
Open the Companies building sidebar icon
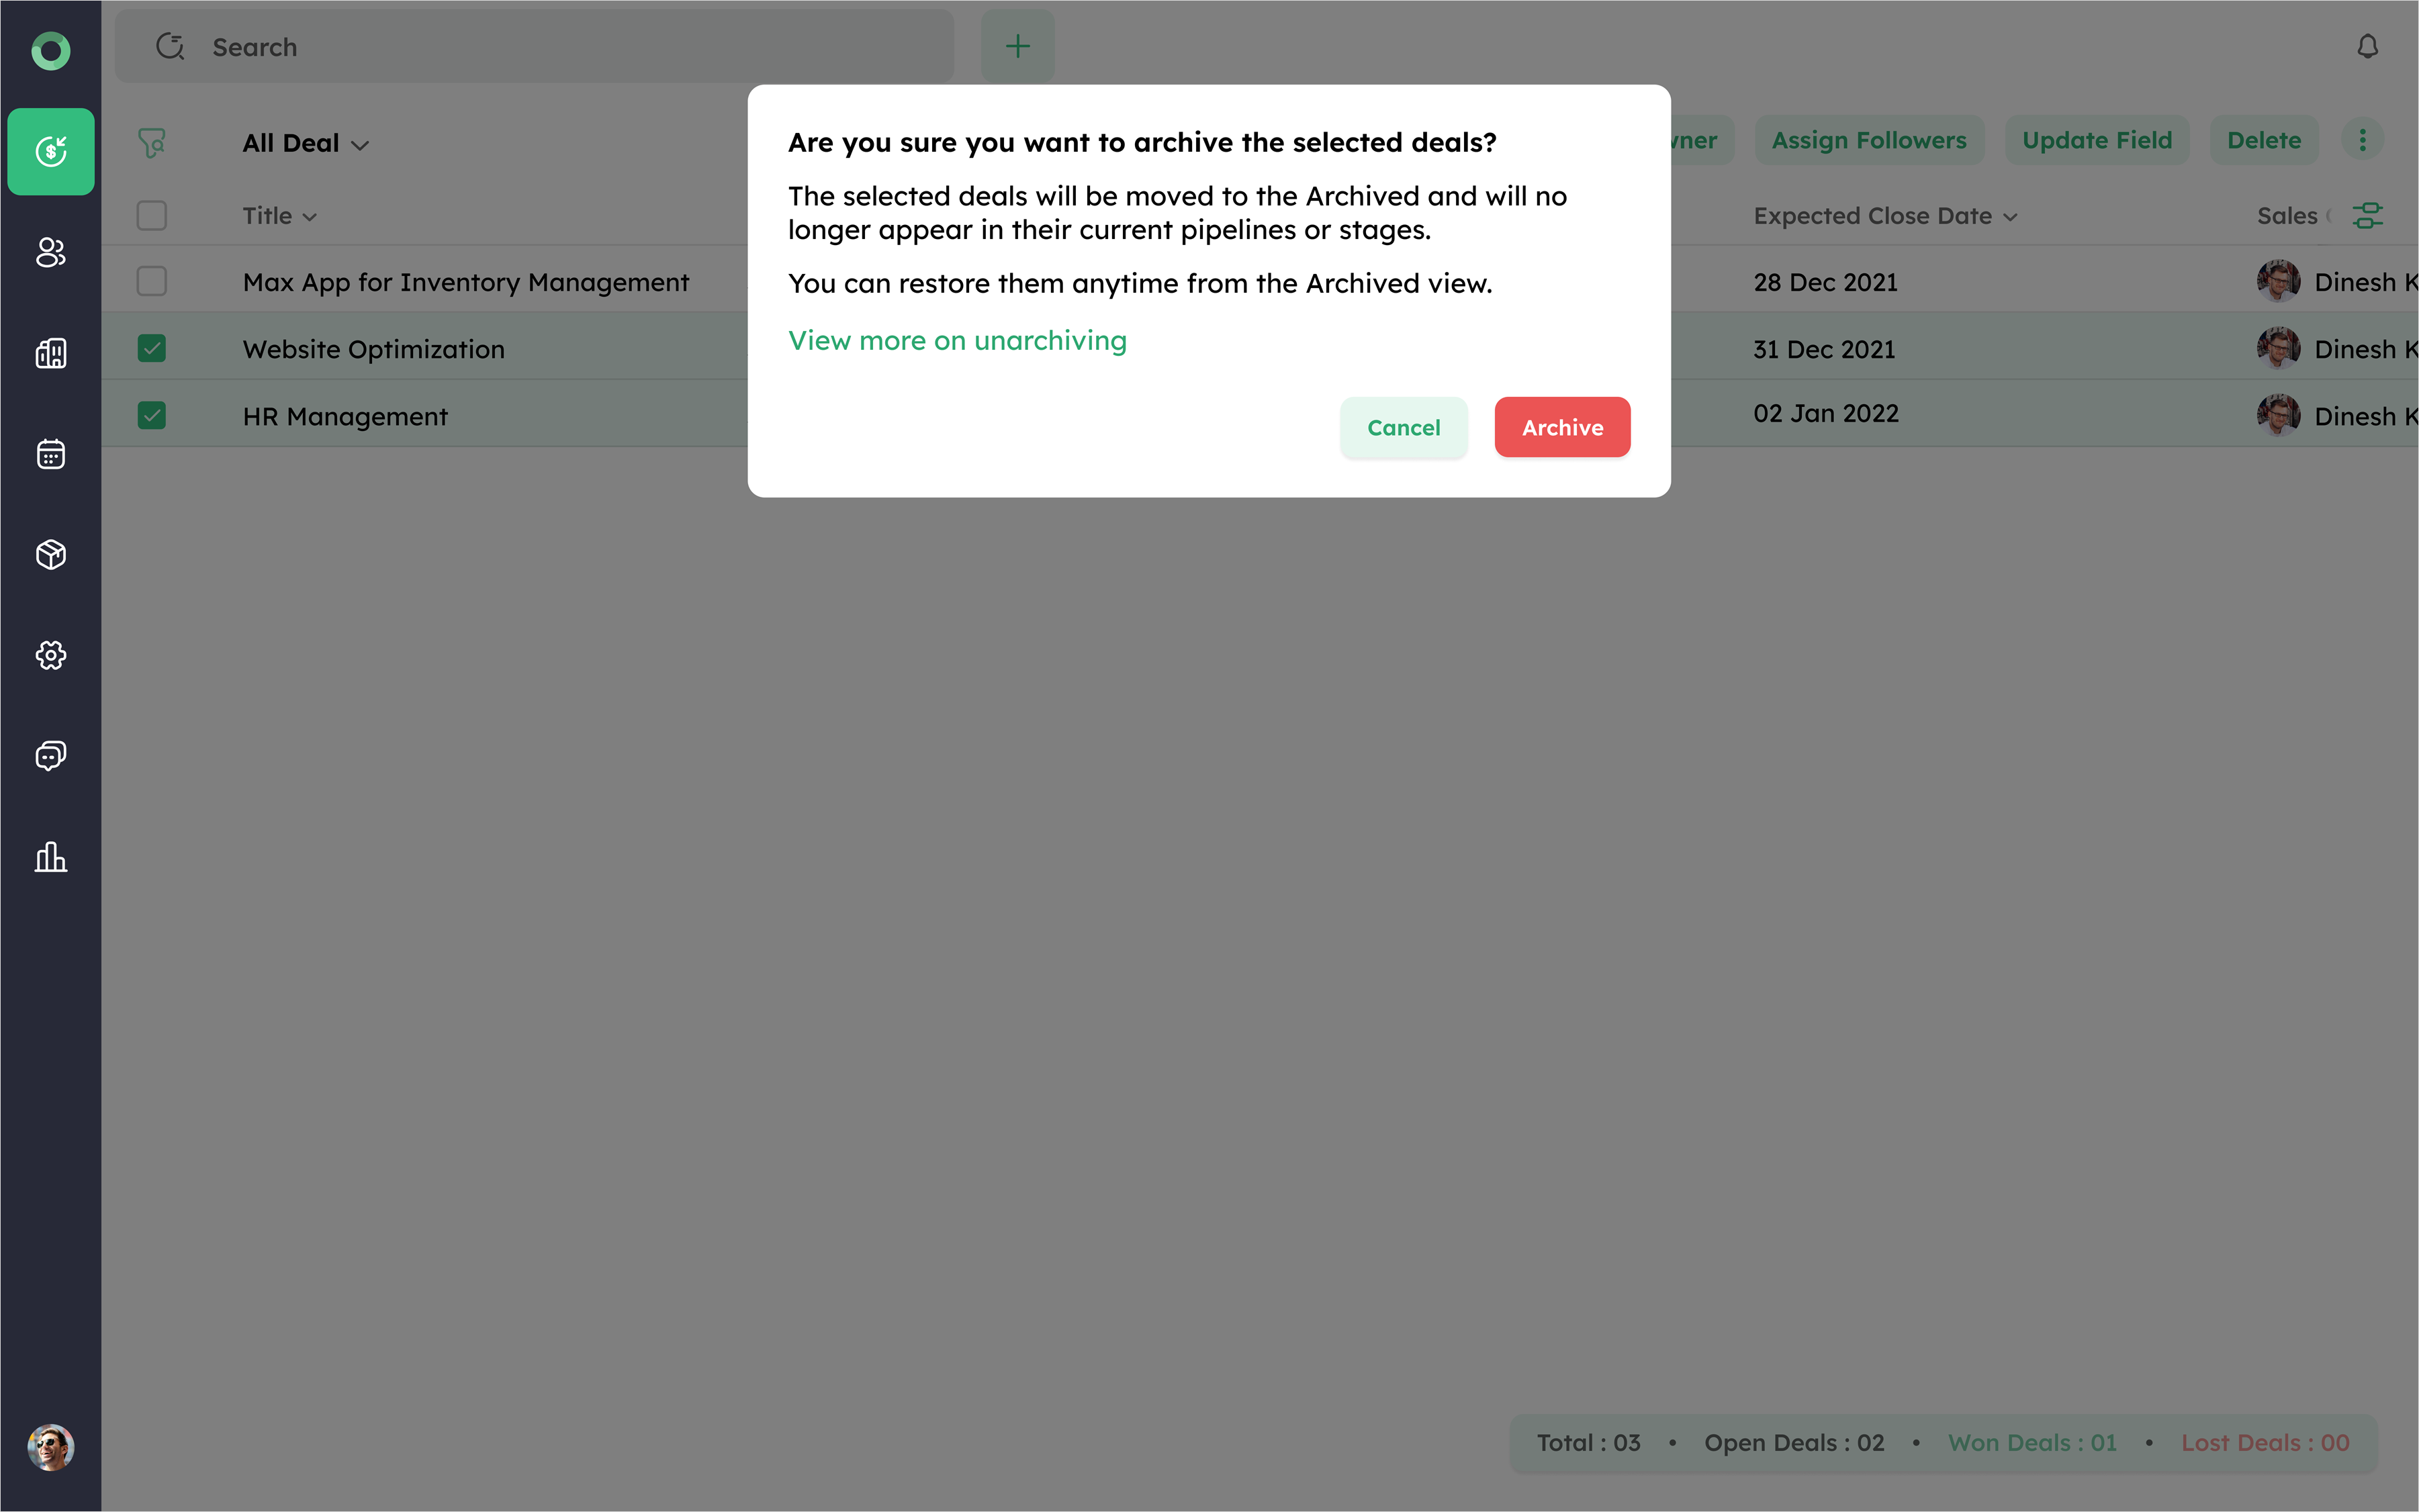click(x=51, y=353)
